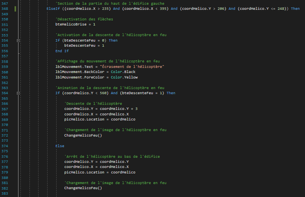Click lblMouvement.ForeColor on line 361
Viewport: 305px width, 197px height.
[x=80, y=77]
